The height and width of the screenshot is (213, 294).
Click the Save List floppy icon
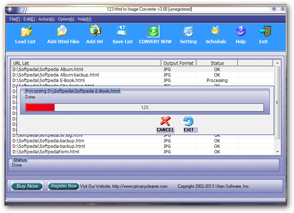(x=122, y=31)
